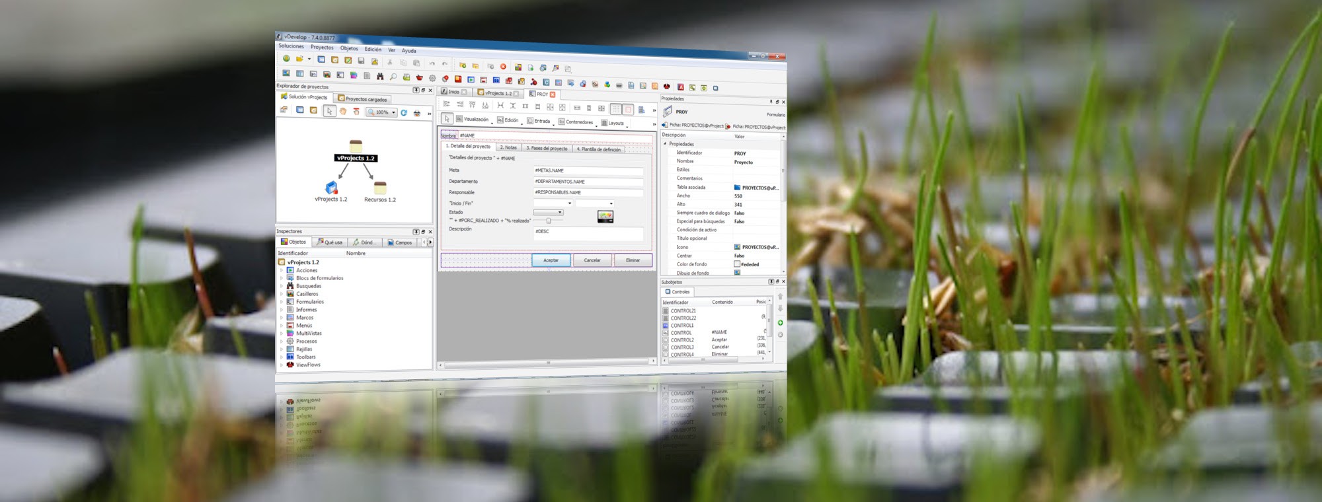Open the Qué usa inspector tab
1322x502 pixels.
330,242
